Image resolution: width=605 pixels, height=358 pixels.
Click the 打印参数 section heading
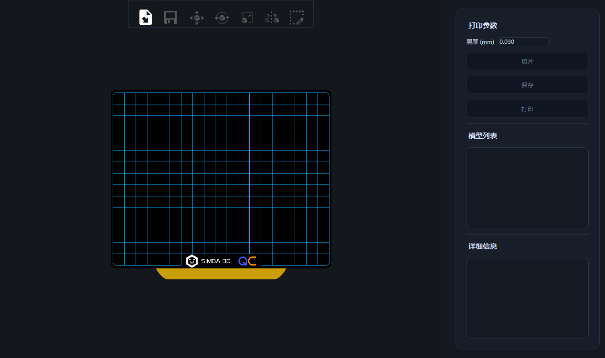tap(483, 26)
